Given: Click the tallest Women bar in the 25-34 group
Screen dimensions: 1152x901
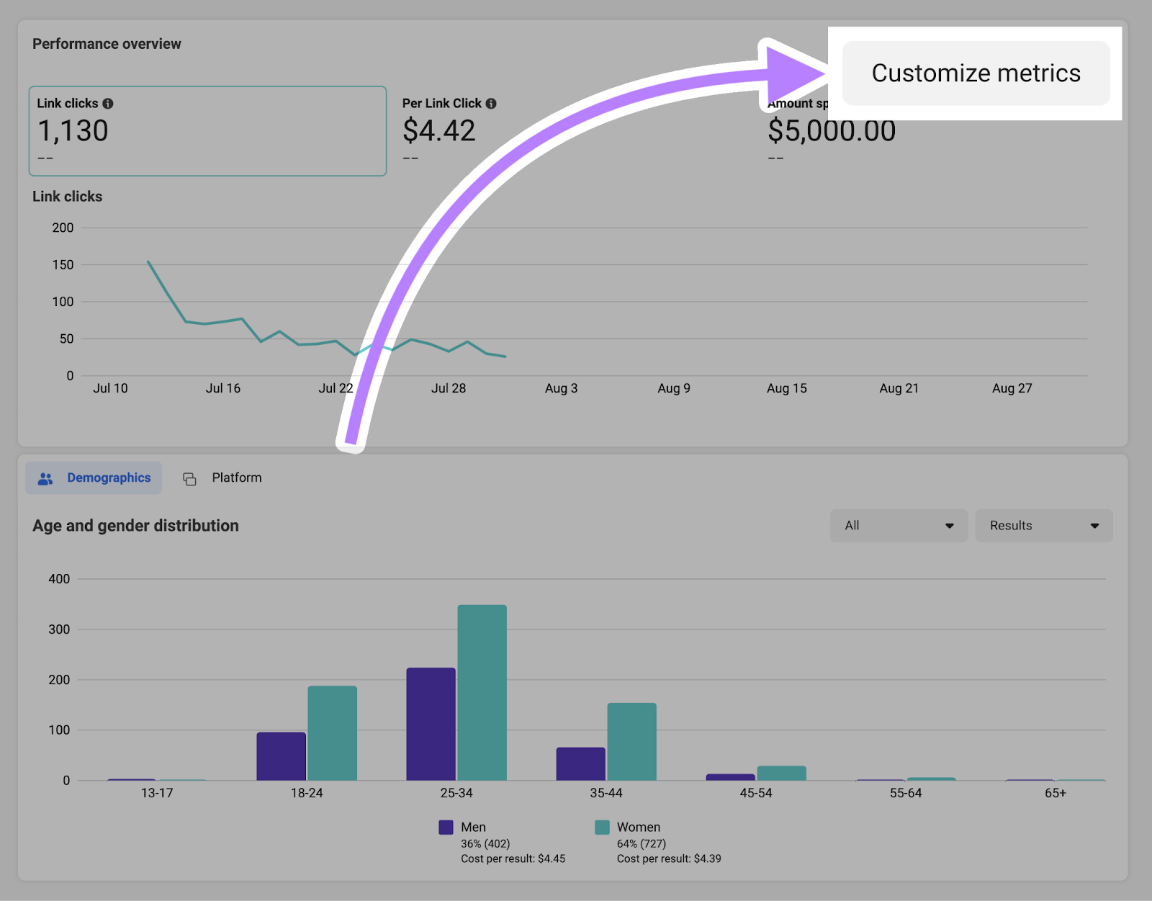Looking at the screenshot, I should point(481,691).
